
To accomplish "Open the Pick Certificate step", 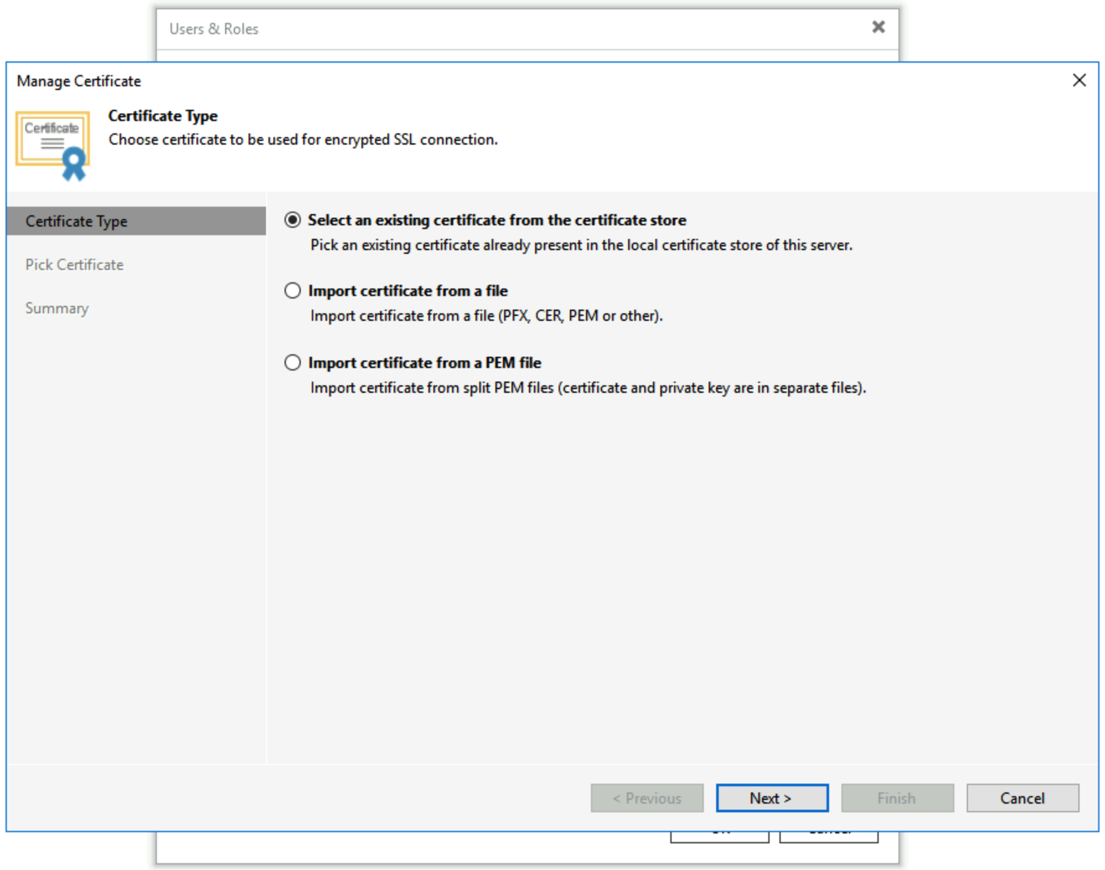I will pyautogui.click(x=74, y=265).
